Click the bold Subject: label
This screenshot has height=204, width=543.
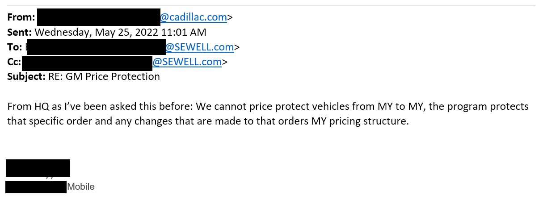click(x=26, y=76)
